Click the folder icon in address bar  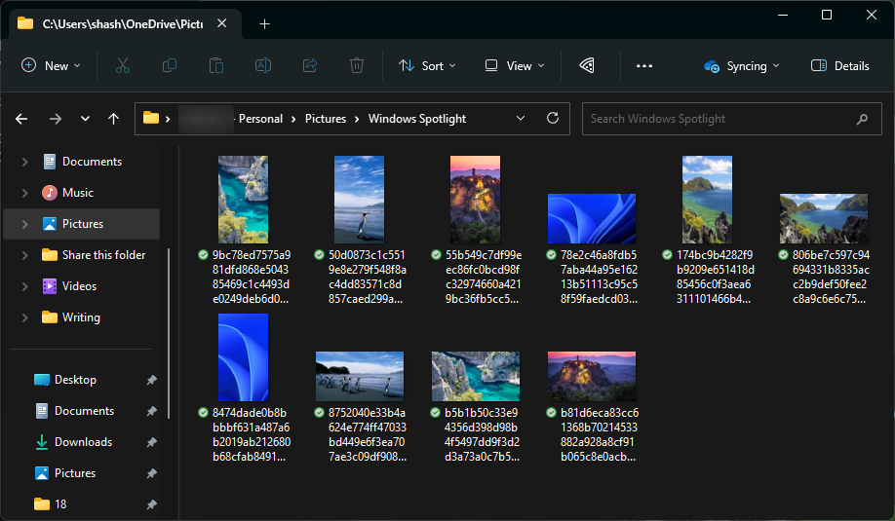(151, 118)
